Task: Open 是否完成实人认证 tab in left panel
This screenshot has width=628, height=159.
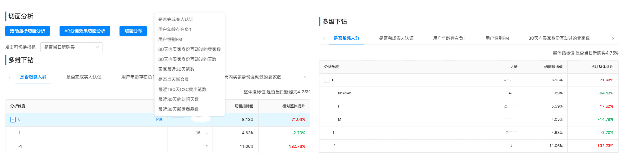Action: [x=84, y=77]
